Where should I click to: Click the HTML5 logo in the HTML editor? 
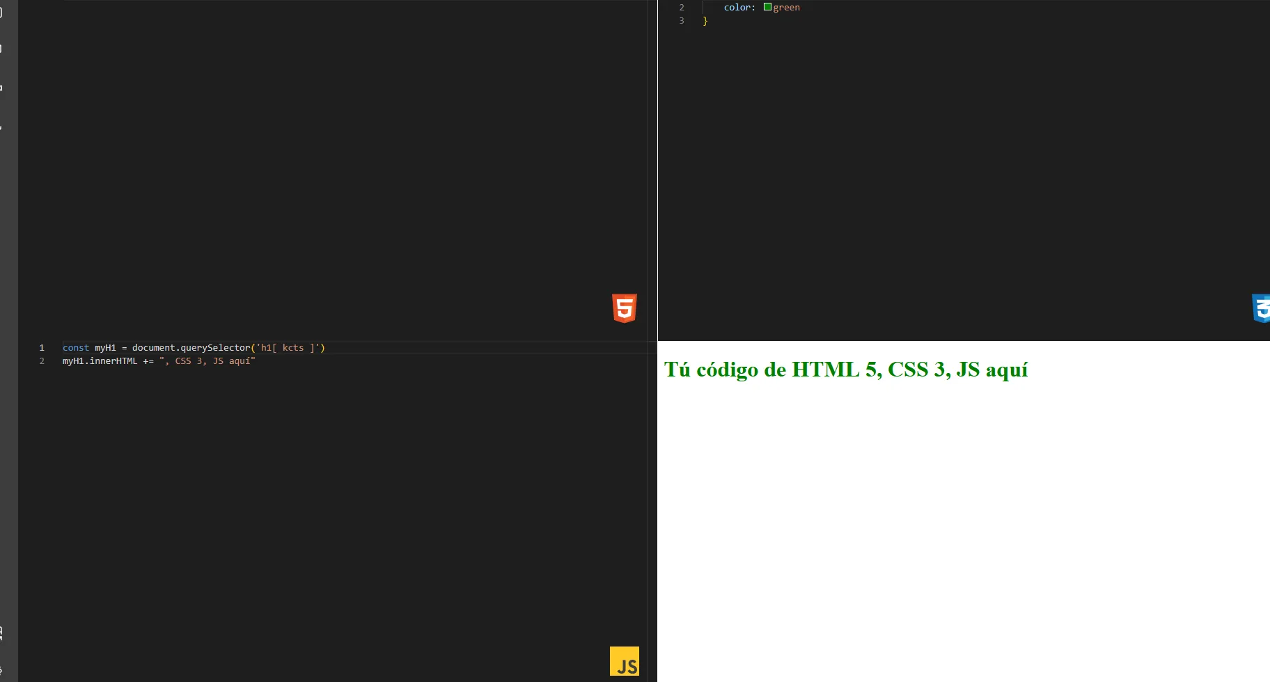pos(625,308)
